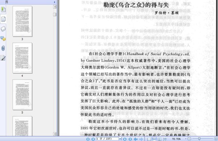
Task: Click the thumbnail panel scrollbar thumb
Action: pos(55,14)
